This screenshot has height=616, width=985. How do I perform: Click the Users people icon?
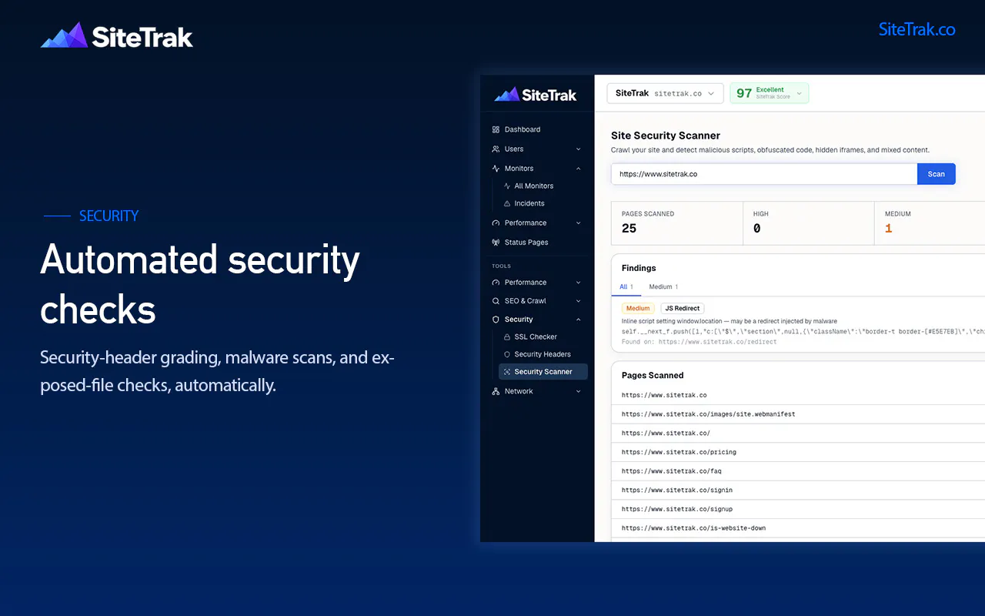496,149
